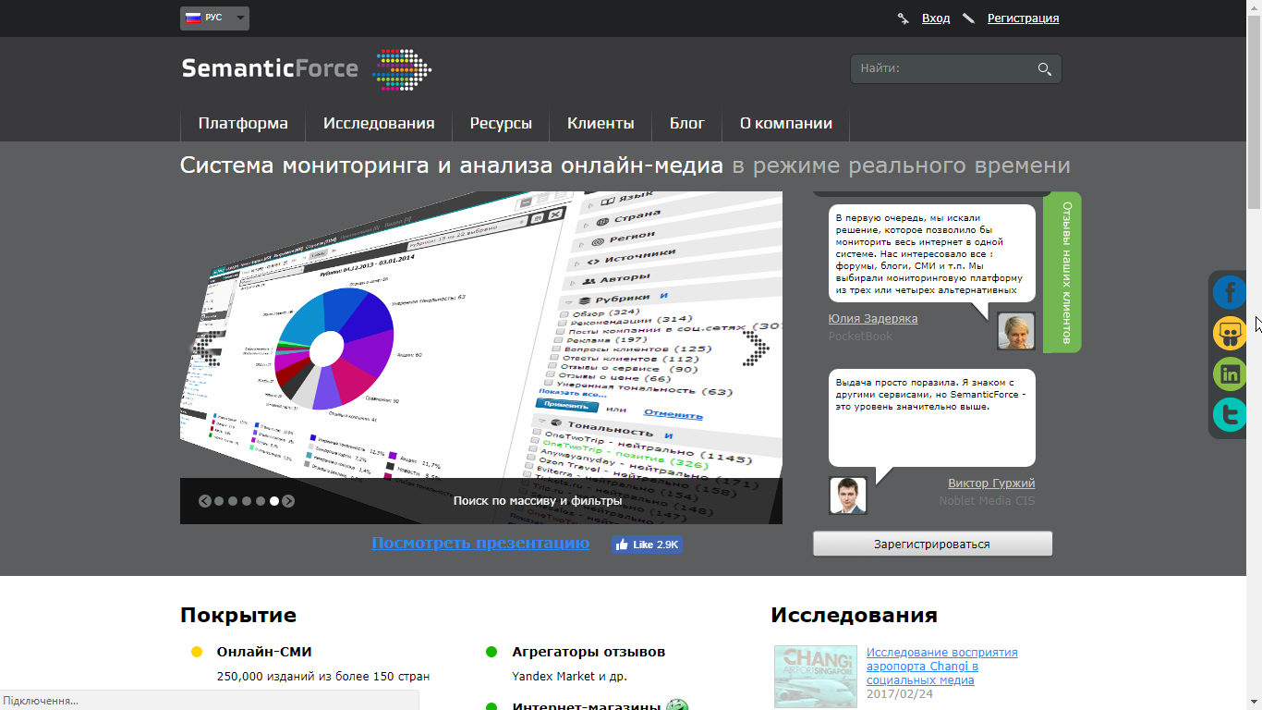Screen dimensions: 1262x710
Task: Open the Клиенты menu
Action: [601, 123]
